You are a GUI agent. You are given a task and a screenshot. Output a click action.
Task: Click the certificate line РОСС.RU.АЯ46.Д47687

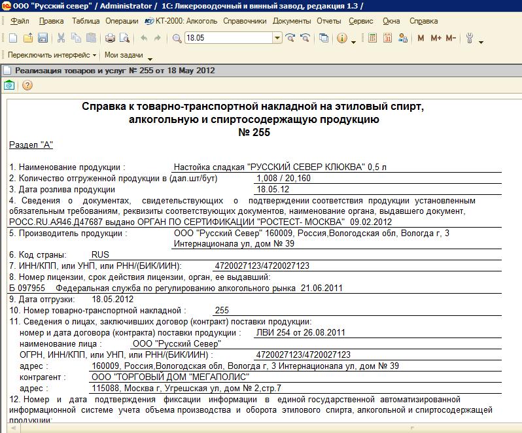pyautogui.click(x=200, y=222)
